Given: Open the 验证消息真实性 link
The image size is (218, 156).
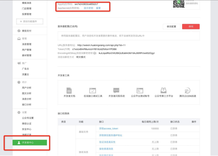Looking at the screenshot, I should [107, 142].
